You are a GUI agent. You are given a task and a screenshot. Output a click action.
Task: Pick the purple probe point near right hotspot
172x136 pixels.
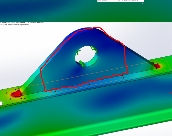[158, 64]
